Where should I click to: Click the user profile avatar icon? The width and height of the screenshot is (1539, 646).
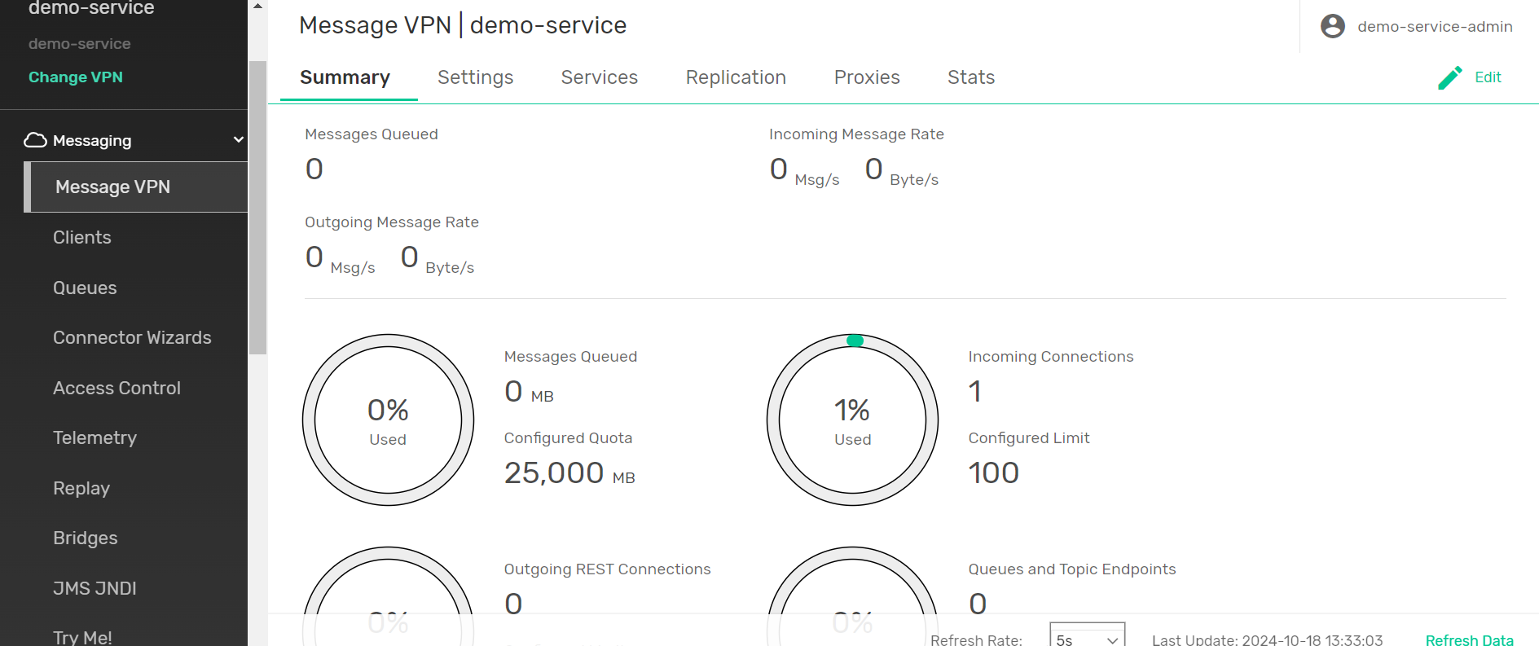click(1332, 27)
